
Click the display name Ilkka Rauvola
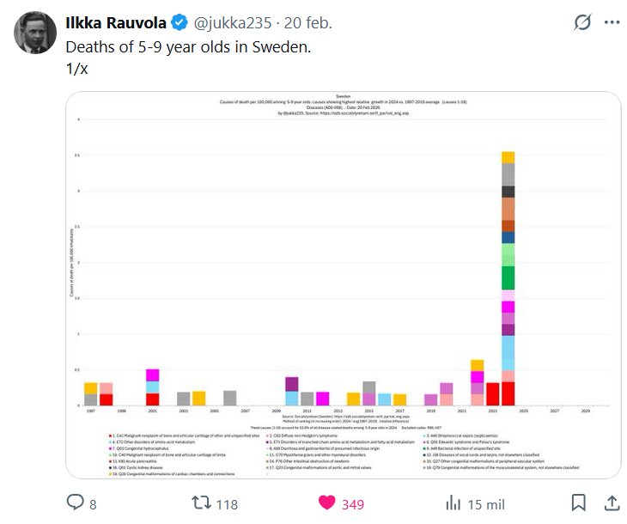[119, 22]
